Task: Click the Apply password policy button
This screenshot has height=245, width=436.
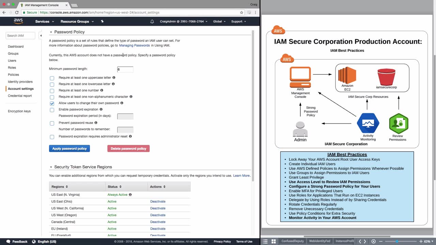Action: 69,148
